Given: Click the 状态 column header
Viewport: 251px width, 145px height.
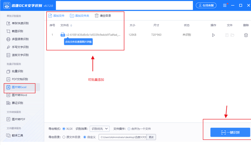Looking at the screenshot, I should [x=187, y=25].
